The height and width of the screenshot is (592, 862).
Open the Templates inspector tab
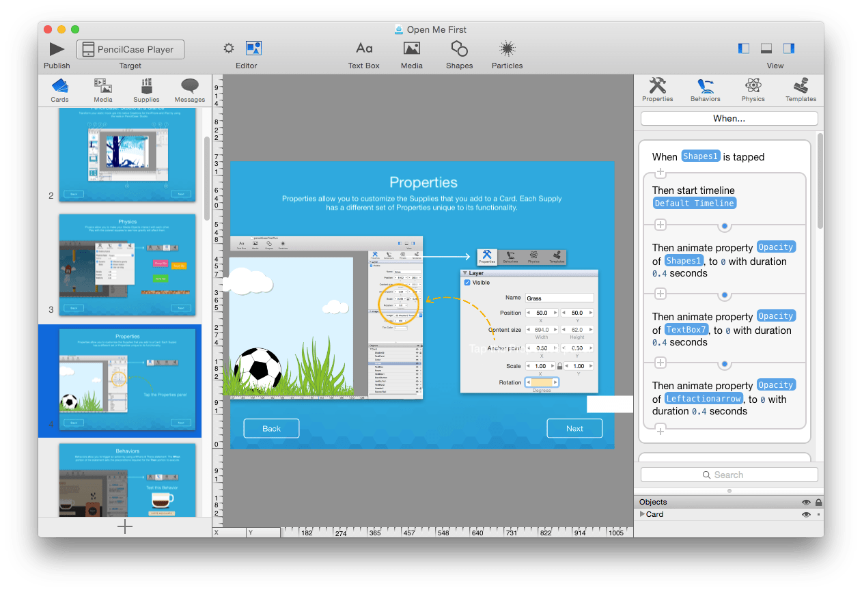tap(801, 89)
